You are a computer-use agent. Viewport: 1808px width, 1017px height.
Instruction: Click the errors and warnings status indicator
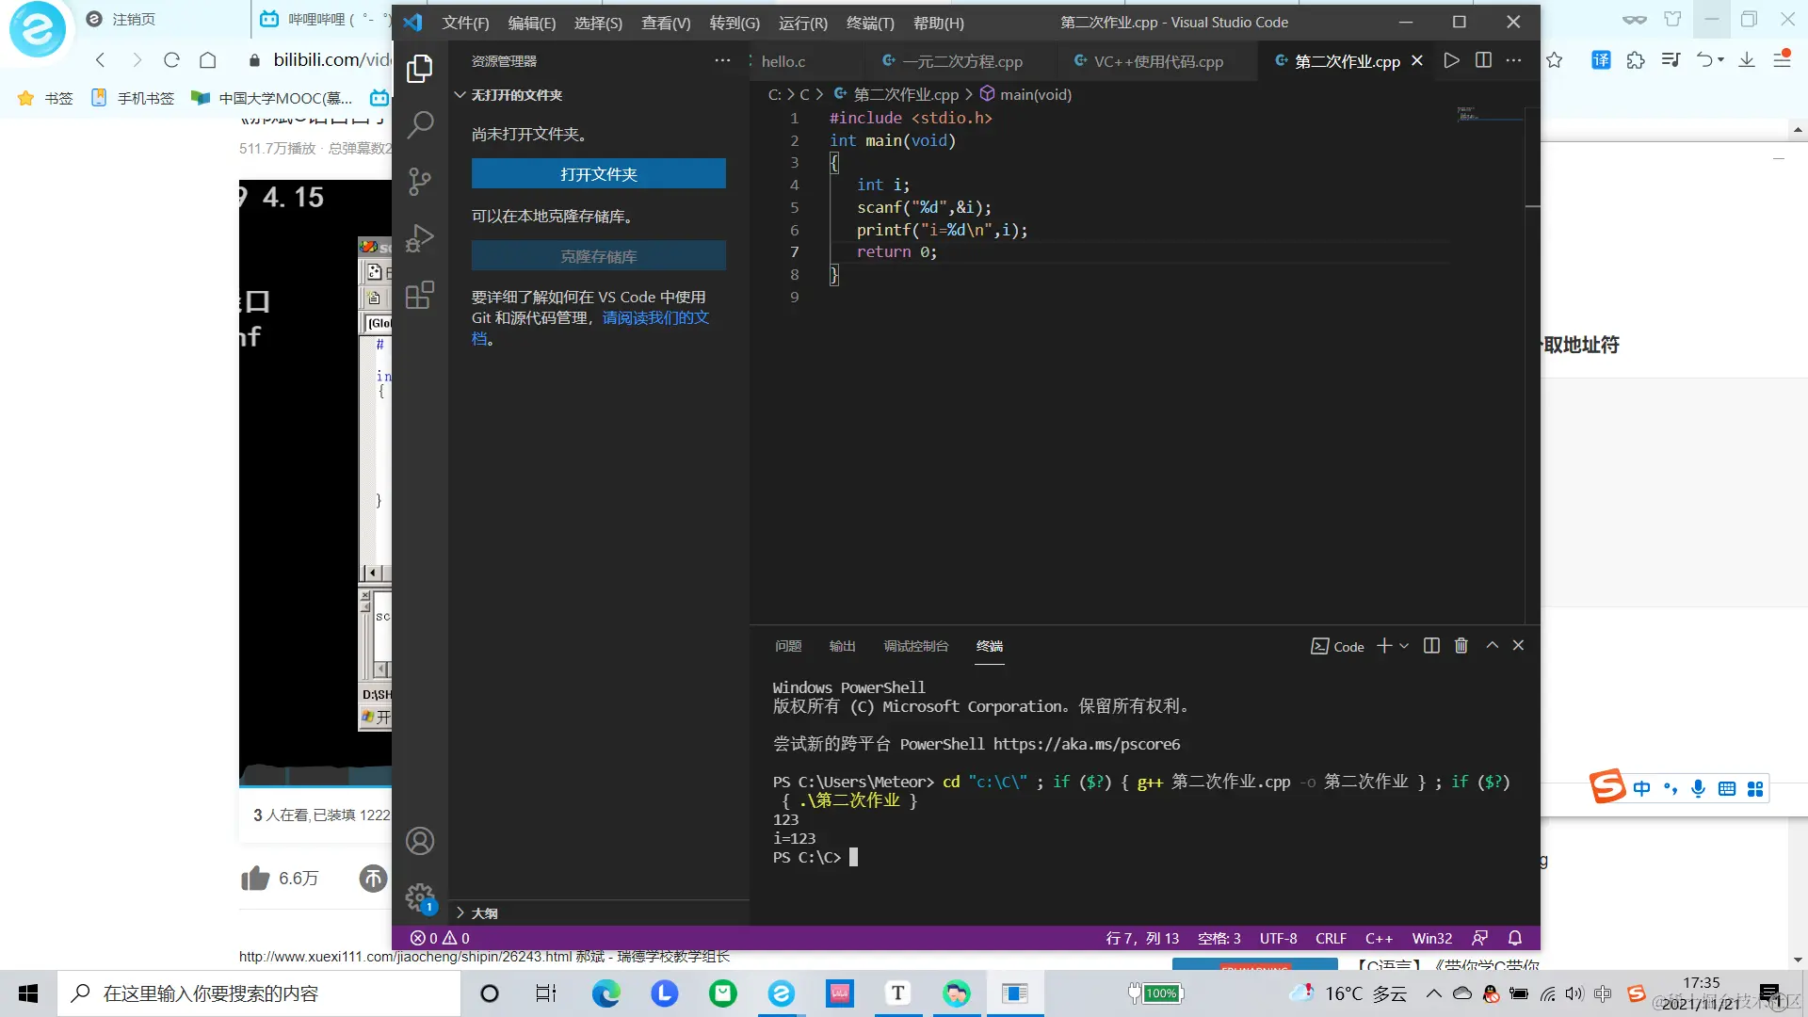tap(440, 938)
